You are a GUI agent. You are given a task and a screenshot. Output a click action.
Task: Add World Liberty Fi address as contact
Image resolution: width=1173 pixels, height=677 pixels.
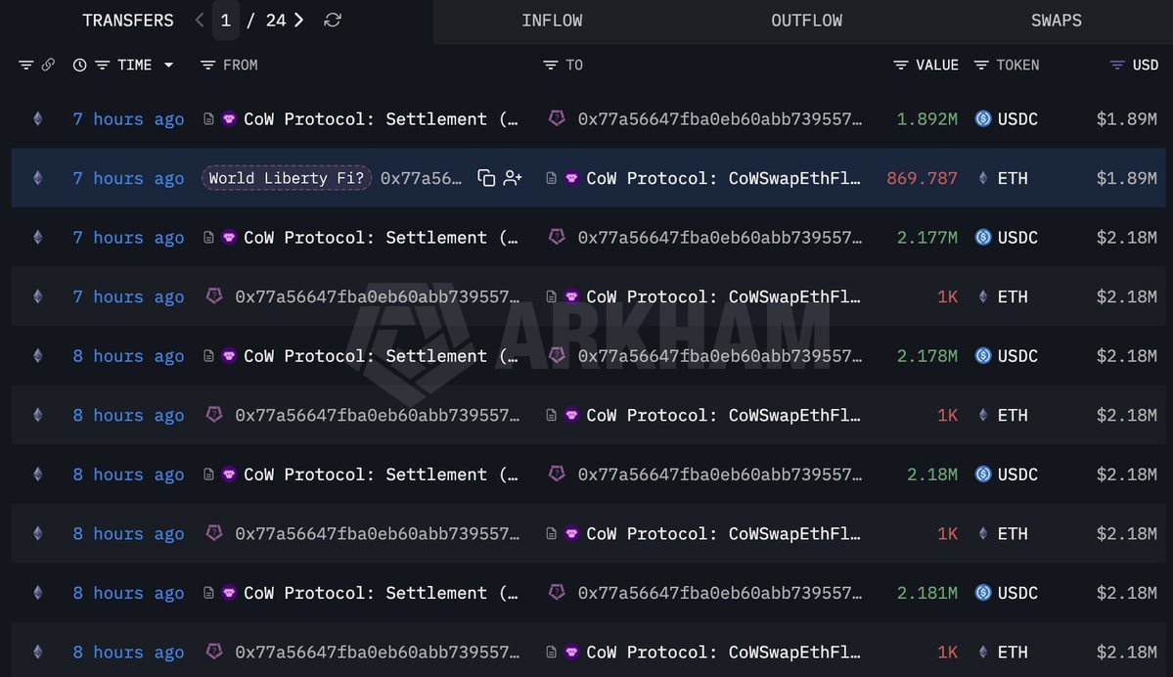click(x=513, y=178)
